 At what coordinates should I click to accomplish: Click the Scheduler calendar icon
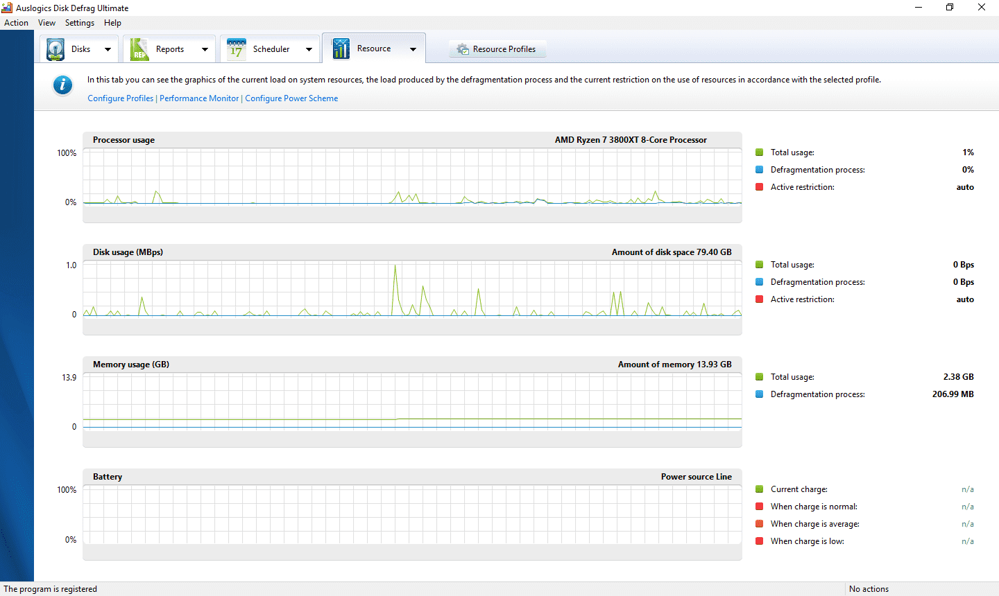pos(236,49)
